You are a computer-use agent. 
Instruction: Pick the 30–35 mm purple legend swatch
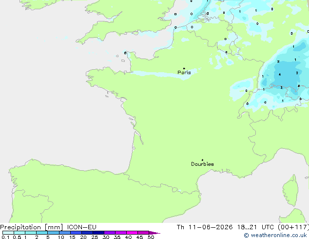110,233
